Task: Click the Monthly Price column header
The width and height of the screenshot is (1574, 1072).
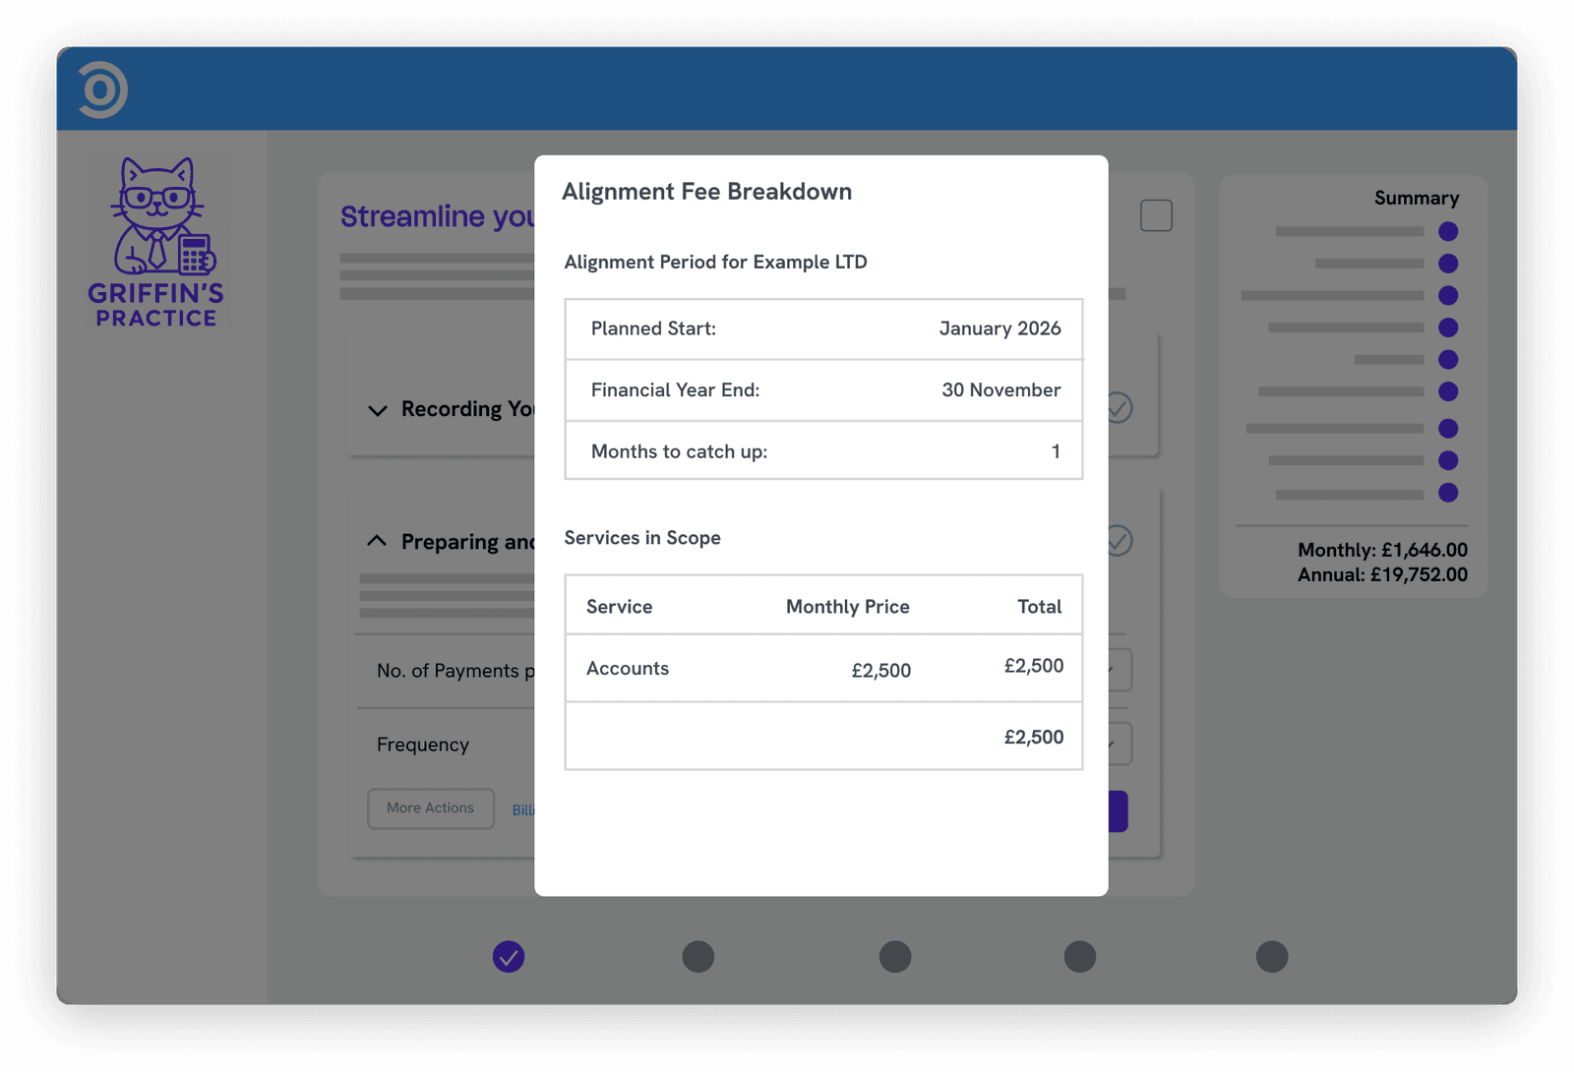Action: point(847,607)
